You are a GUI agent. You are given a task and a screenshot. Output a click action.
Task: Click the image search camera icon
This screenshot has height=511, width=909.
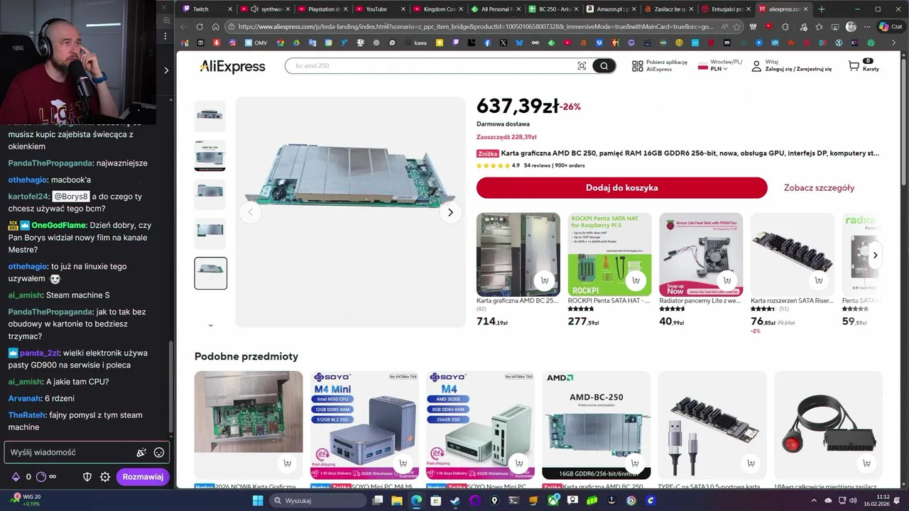(582, 66)
